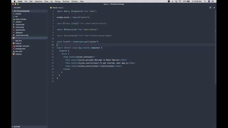Image resolution: width=228 pixels, height=128 pixels.
Task: Click the closing </View> tag line
Action: tap(67, 69)
